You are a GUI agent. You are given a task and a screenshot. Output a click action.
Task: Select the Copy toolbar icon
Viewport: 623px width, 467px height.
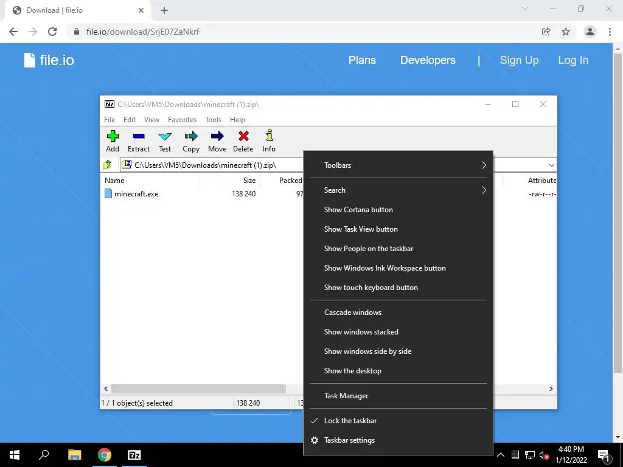[191, 141]
